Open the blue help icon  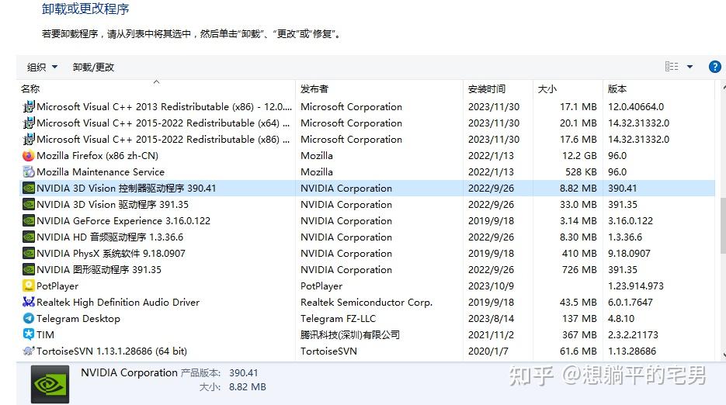pos(715,67)
